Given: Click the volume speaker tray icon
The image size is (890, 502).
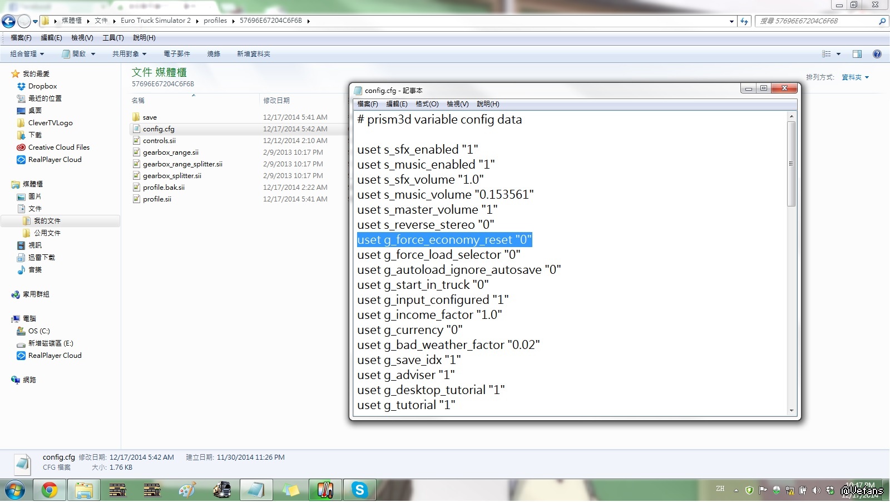Looking at the screenshot, I should tap(816, 490).
